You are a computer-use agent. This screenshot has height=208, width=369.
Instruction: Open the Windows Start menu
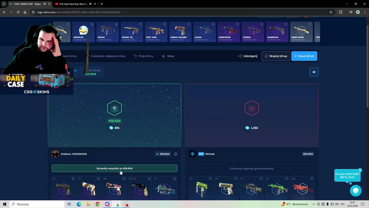pos(5,204)
